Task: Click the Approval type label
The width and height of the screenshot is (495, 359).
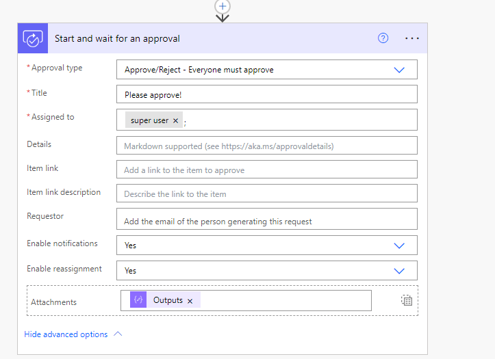Action: click(57, 68)
